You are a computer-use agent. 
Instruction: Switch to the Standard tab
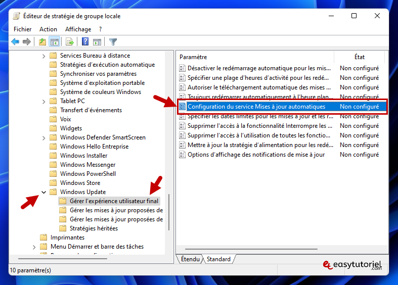click(x=218, y=259)
